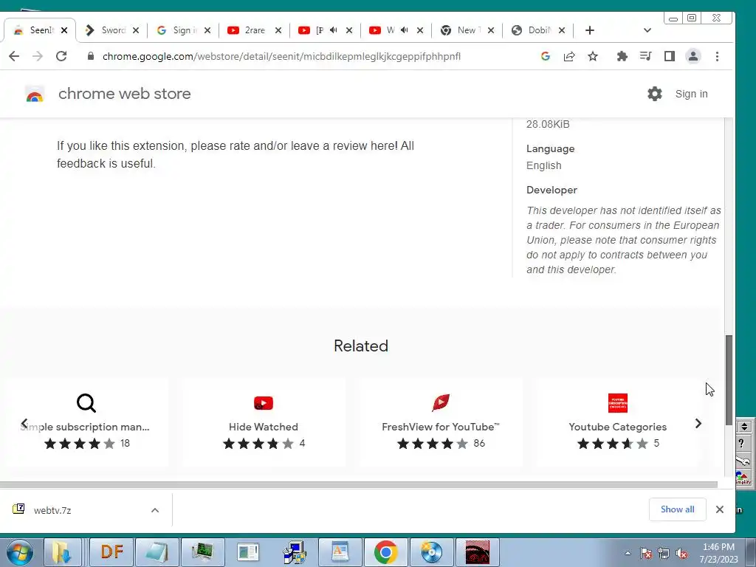Click the lock icon next to the URL
756x567 pixels.
tap(90, 56)
